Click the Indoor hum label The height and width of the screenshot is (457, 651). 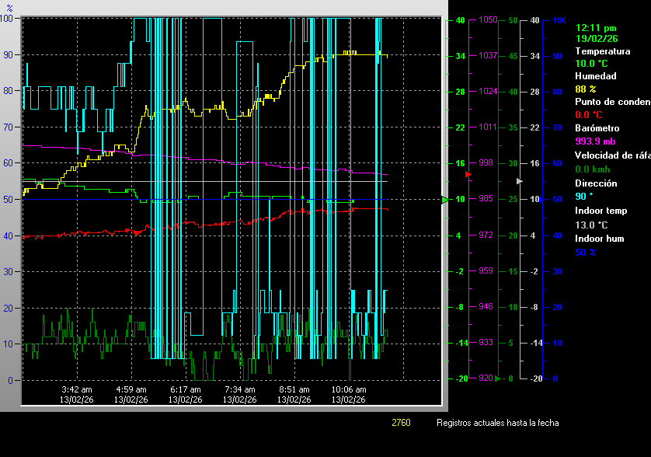tap(600, 239)
